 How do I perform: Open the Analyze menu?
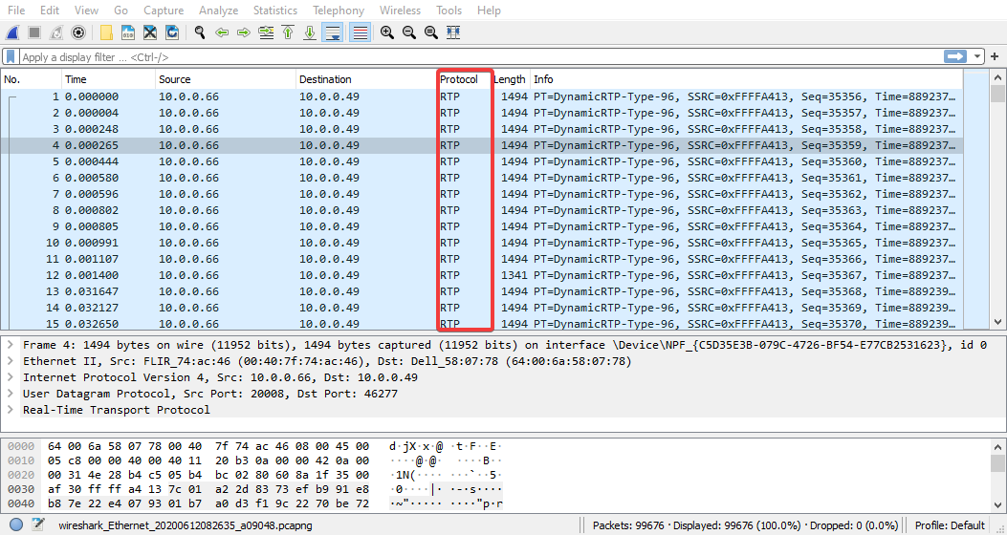click(218, 11)
